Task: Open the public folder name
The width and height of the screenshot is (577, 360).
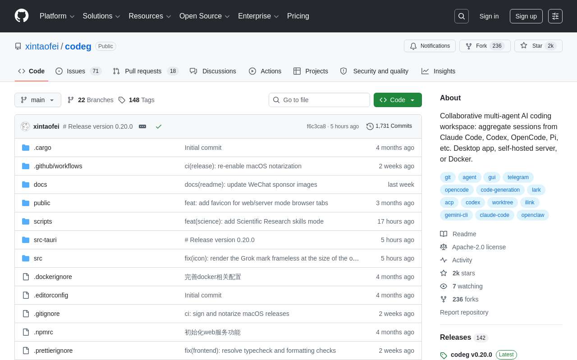Action: (42, 203)
